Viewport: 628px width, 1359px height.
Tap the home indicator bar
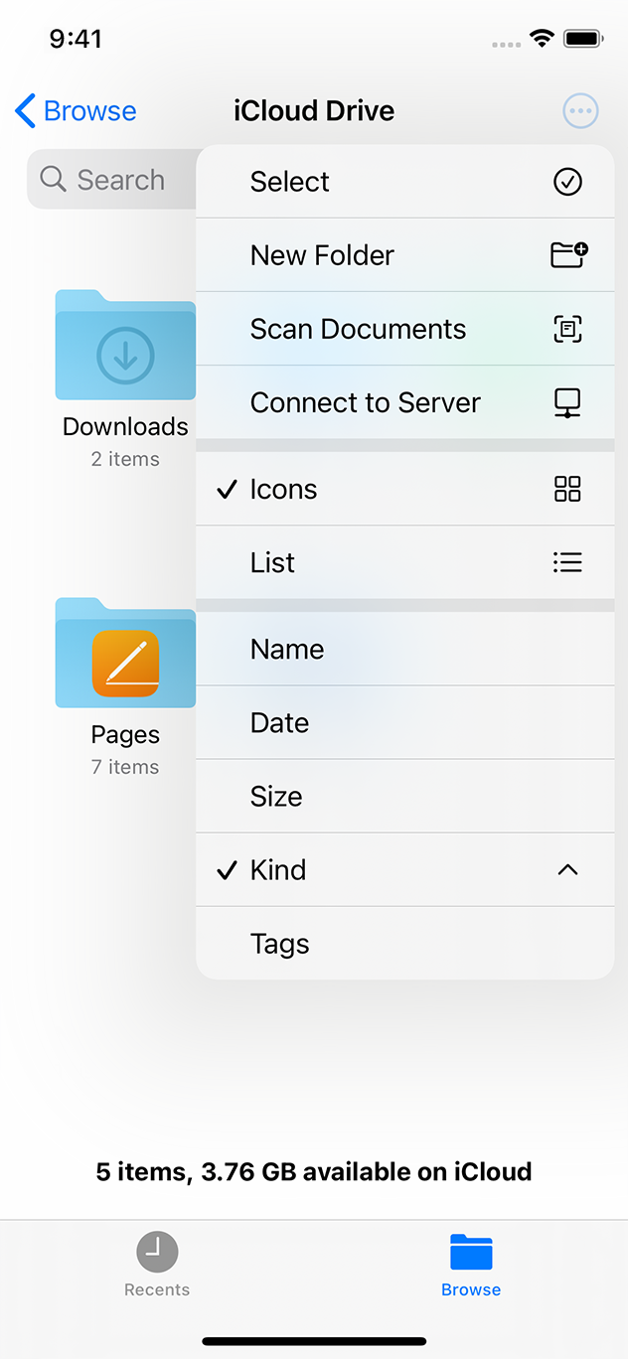[314, 1341]
